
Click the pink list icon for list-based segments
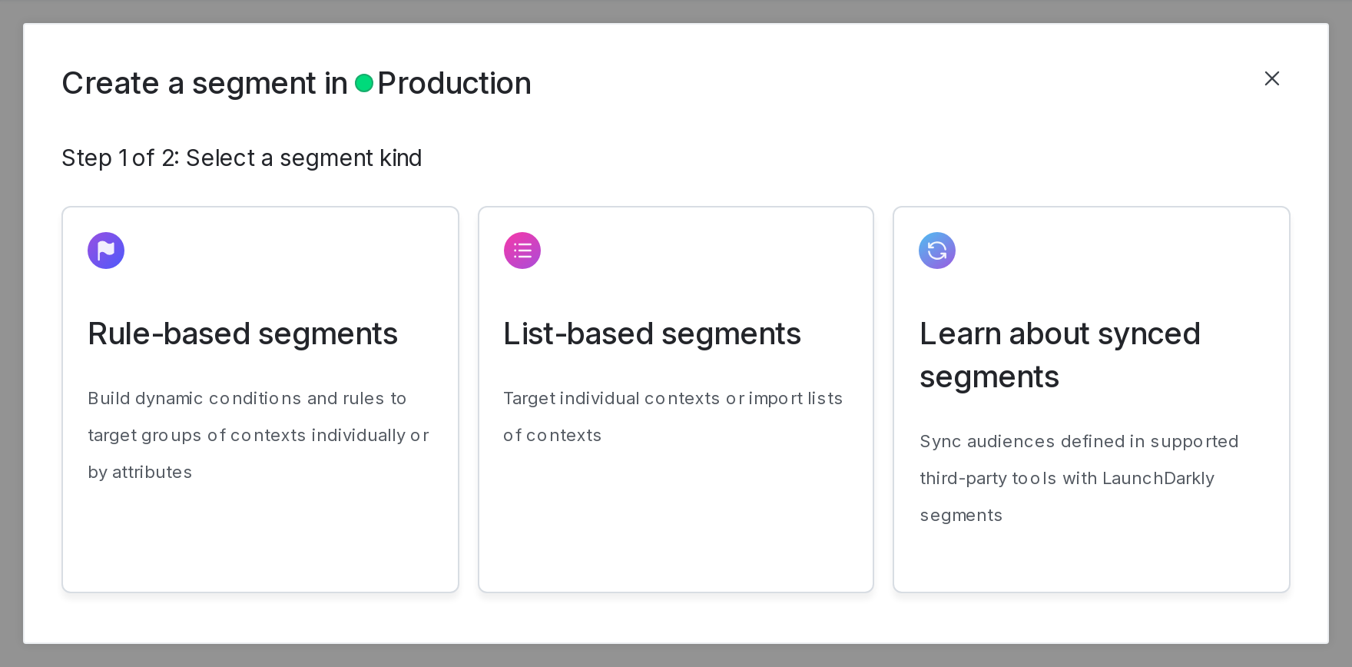522,251
